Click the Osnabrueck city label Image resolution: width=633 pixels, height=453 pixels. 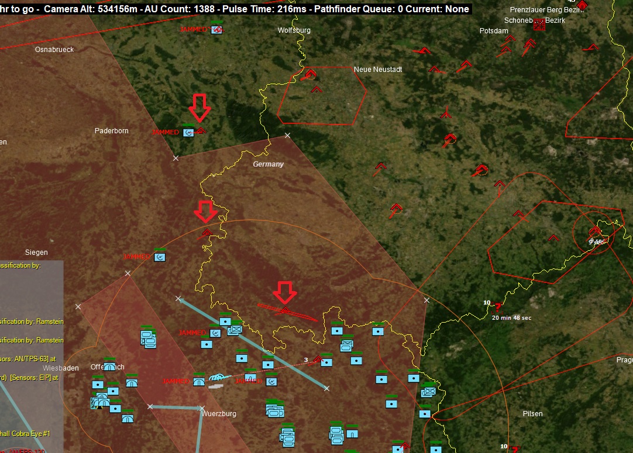click(x=54, y=50)
